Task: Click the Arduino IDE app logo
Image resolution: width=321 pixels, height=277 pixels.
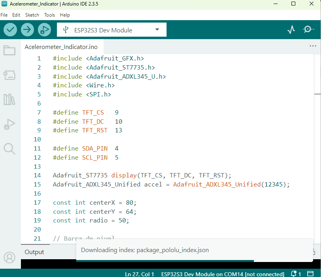Action: pyautogui.click(x=4, y=4)
